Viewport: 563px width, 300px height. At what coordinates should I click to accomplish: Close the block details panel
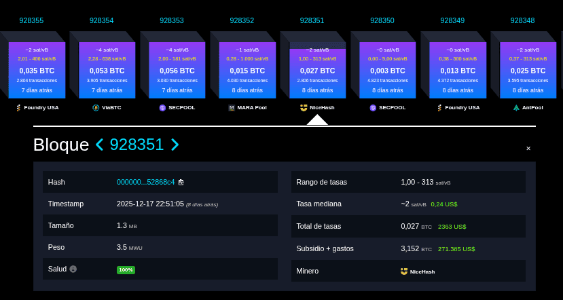click(x=528, y=149)
